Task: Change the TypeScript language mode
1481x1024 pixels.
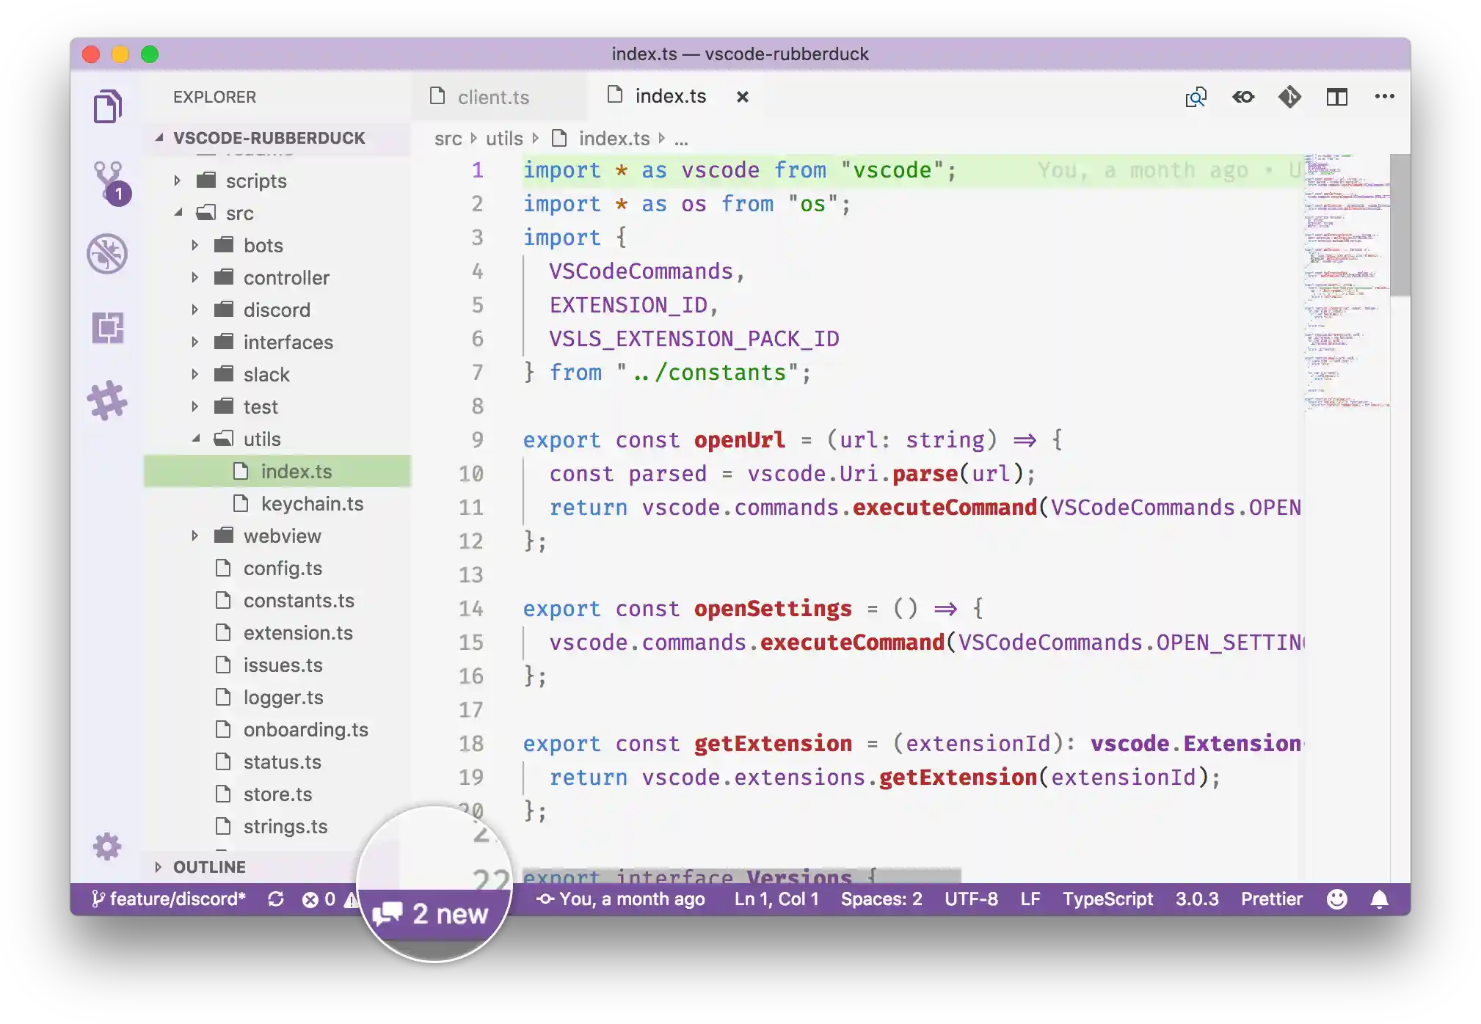Action: [x=1107, y=899]
